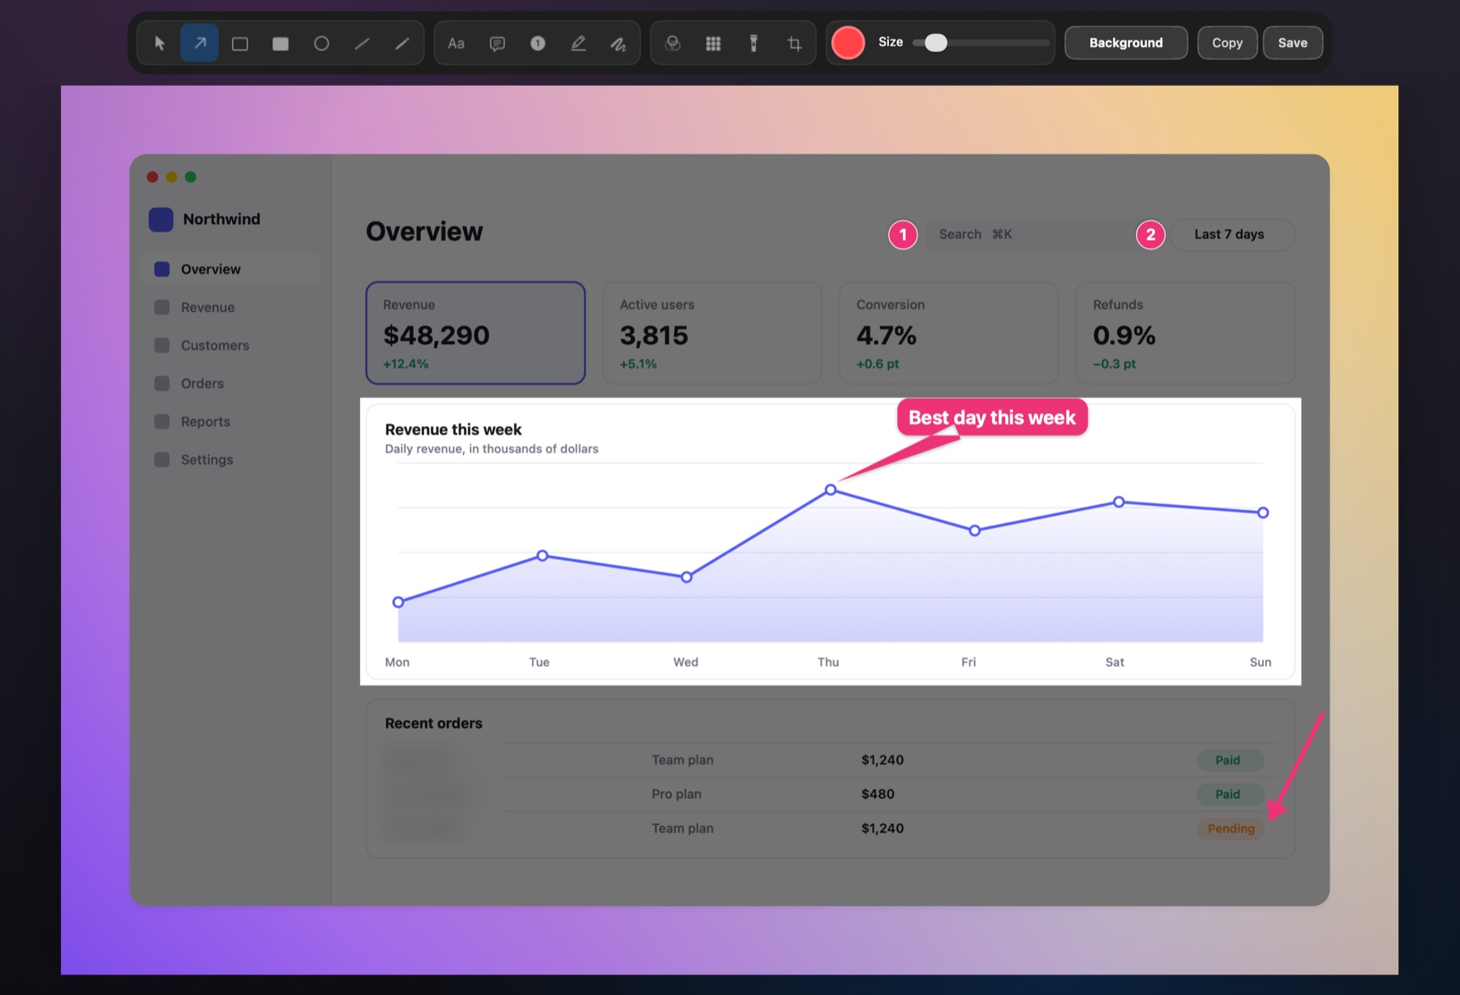Click the Last 7 days button in the dashboard
The image size is (1460, 995).
pos(1233,234)
